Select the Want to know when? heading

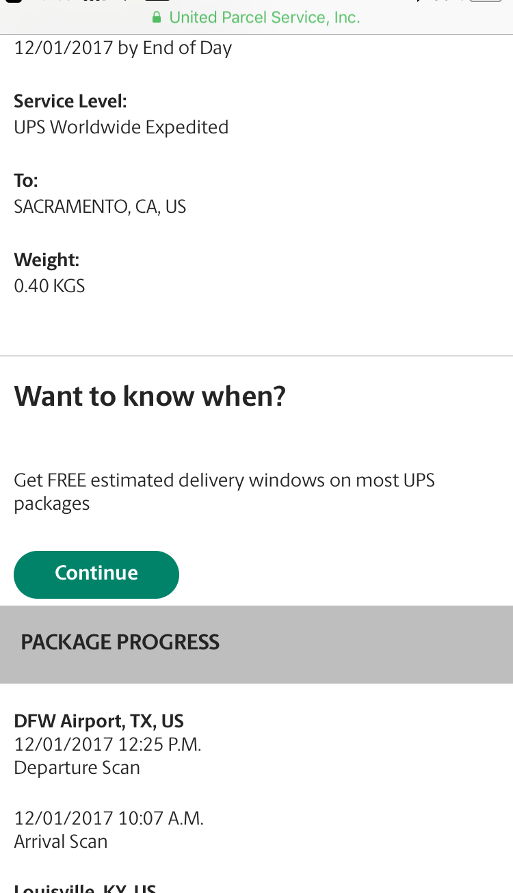coord(150,396)
